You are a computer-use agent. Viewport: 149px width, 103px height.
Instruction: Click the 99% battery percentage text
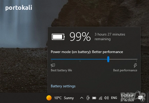pyautogui.click(x=80, y=37)
